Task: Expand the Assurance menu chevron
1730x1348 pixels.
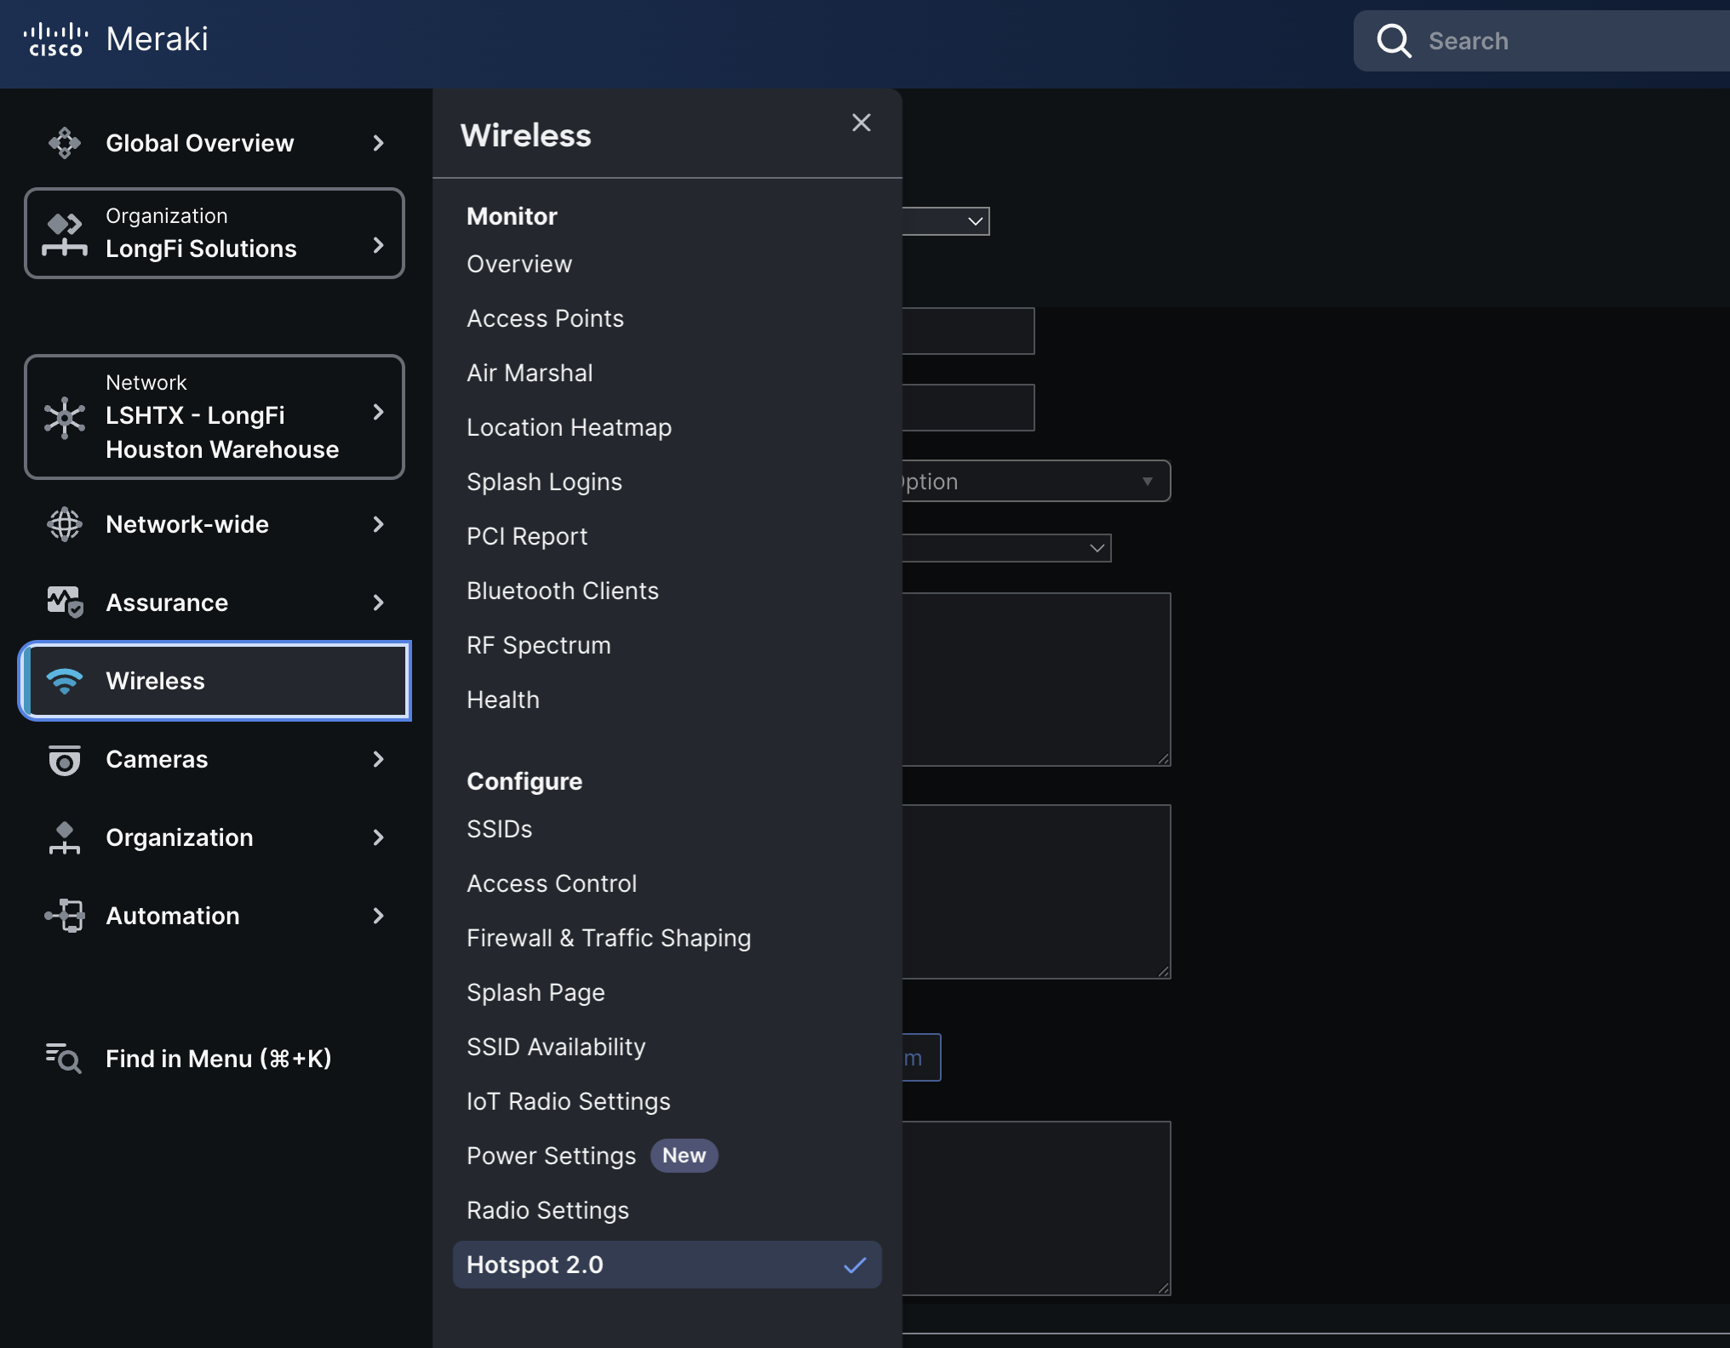Action: coord(379,603)
